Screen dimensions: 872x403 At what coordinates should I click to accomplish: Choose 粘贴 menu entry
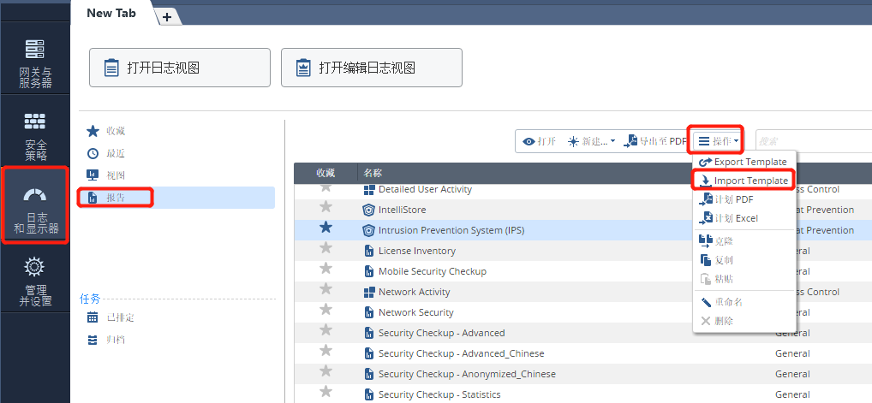click(x=744, y=279)
